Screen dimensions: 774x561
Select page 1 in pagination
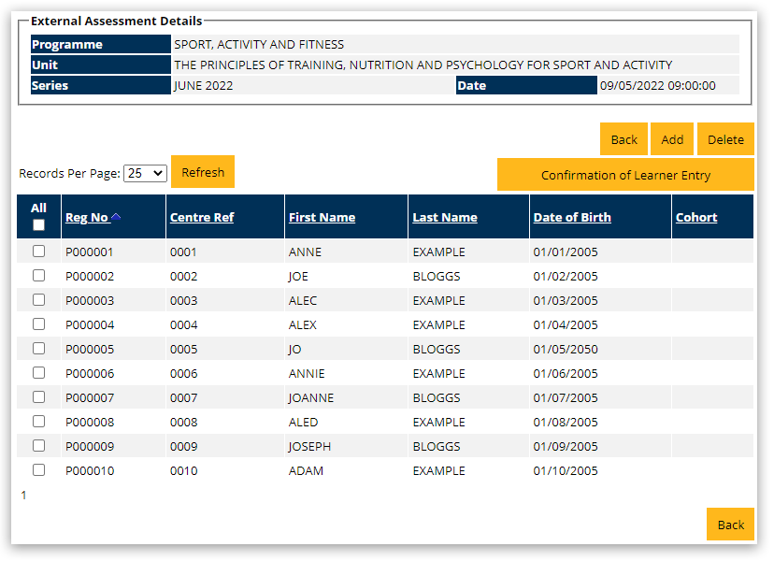pyautogui.click(x=22, y=495)
